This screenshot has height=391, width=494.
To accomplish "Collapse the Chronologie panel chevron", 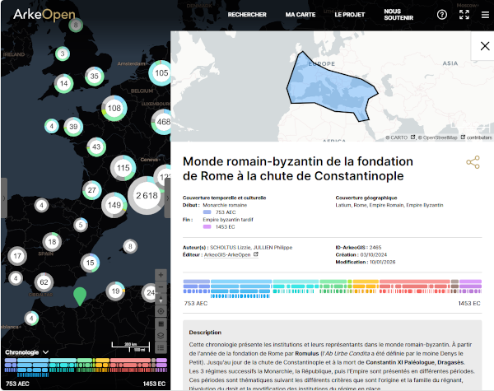I will 45,352.
